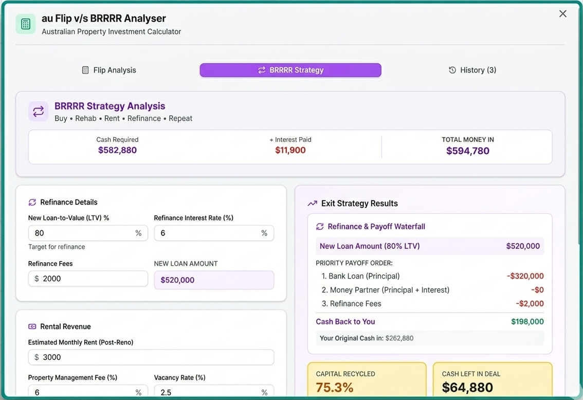Image resolution: width=583 pixels, height=400 pixels.
Task: Click the history clock icon in tabs
Action: click(x=452, y=70)
